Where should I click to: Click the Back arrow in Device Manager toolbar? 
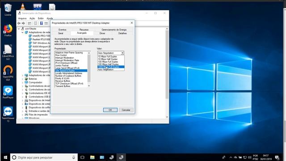(x=19, y=23)
